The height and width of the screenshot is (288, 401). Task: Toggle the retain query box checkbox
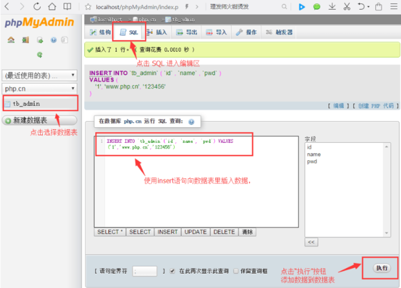(236, 271)
